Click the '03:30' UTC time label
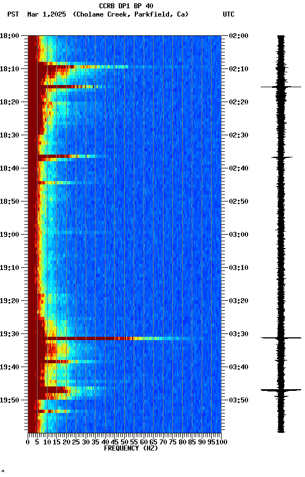The width and height of the screenshot is (305, 477). coord(239,335)
